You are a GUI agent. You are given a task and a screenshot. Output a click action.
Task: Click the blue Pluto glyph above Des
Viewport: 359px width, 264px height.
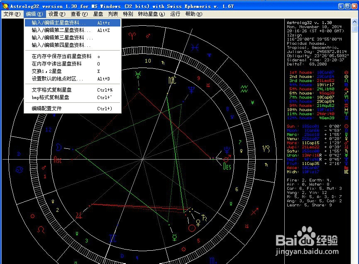click(227, 150)
